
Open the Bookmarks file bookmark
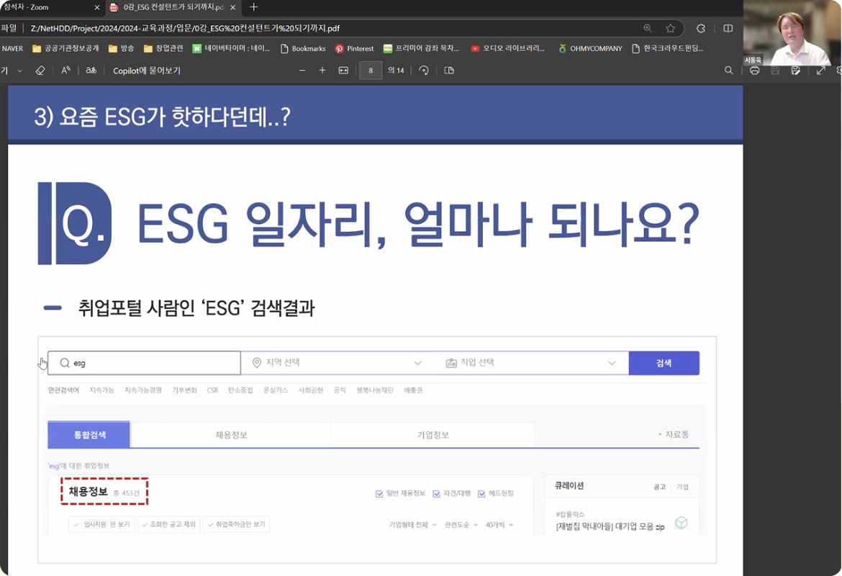303,48
